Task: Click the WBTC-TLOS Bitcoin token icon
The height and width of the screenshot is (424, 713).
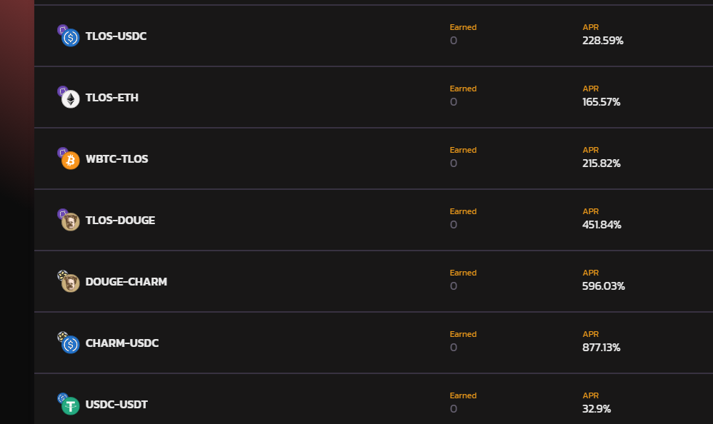Action: click(71, 161)
